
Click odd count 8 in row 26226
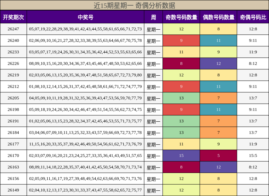(x=181, y=63)
